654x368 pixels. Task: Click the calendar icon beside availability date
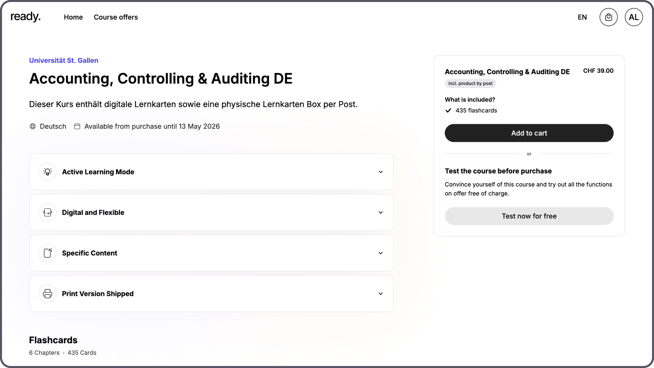coord(77,126)
